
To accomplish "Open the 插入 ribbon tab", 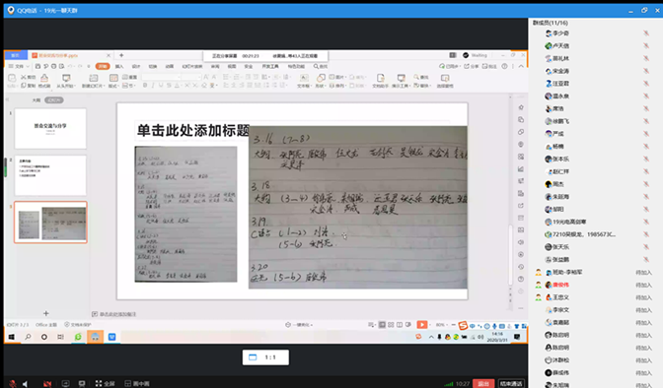I will 119,66.
